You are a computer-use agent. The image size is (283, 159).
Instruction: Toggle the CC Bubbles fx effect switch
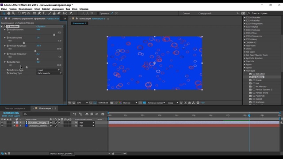[5, 26]
